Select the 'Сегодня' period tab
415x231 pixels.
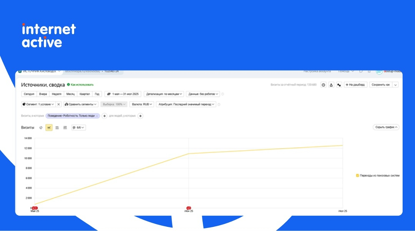coord(29,94)
